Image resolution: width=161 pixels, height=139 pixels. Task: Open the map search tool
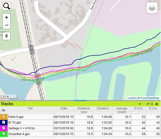click(7, 6)
